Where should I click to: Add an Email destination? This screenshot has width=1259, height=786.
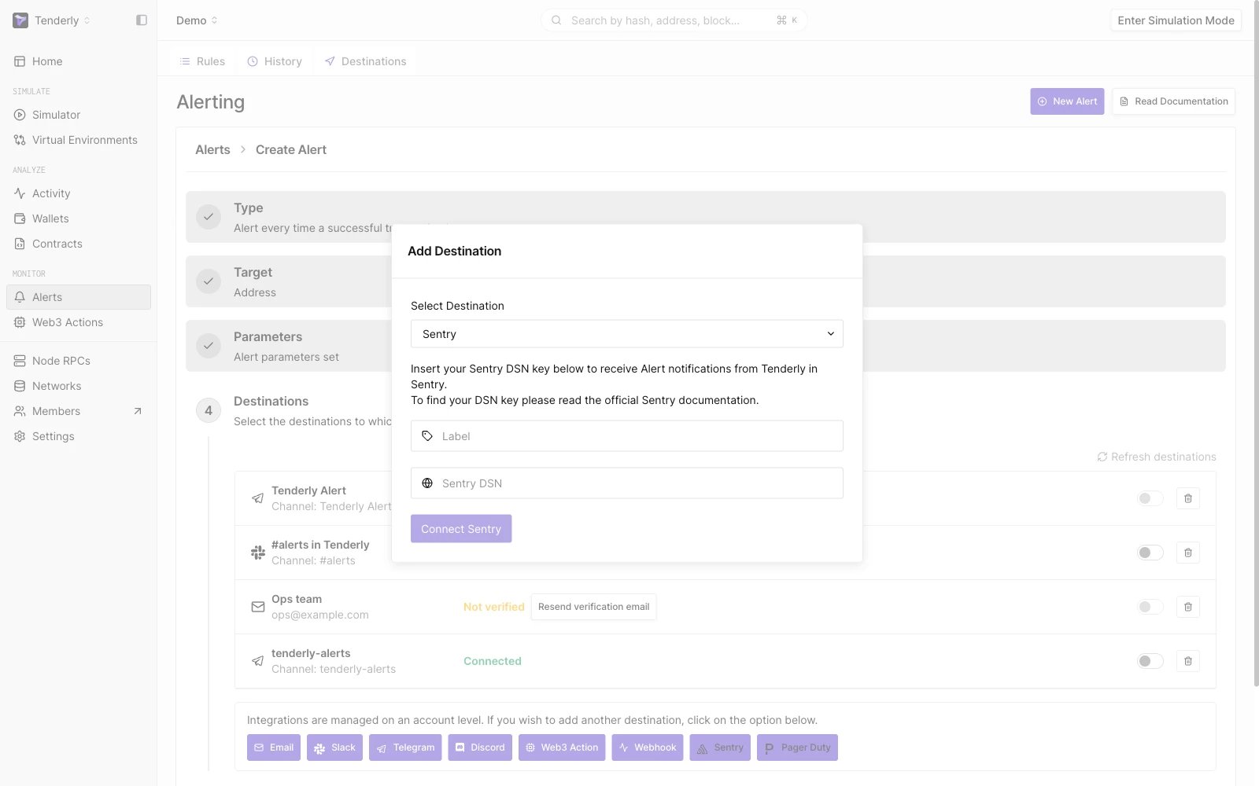tap(274, 747)
